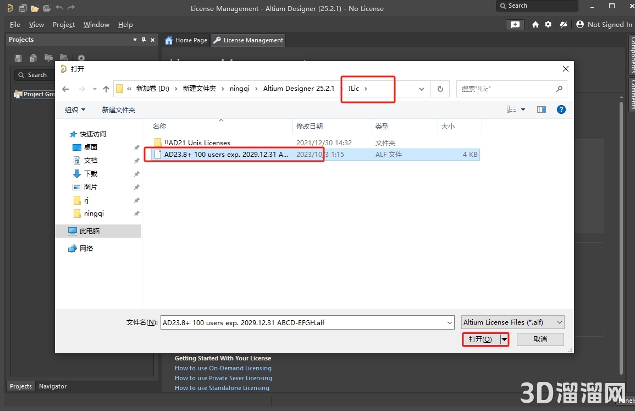Open How to use Standalone Licensing link

[222, 388]
